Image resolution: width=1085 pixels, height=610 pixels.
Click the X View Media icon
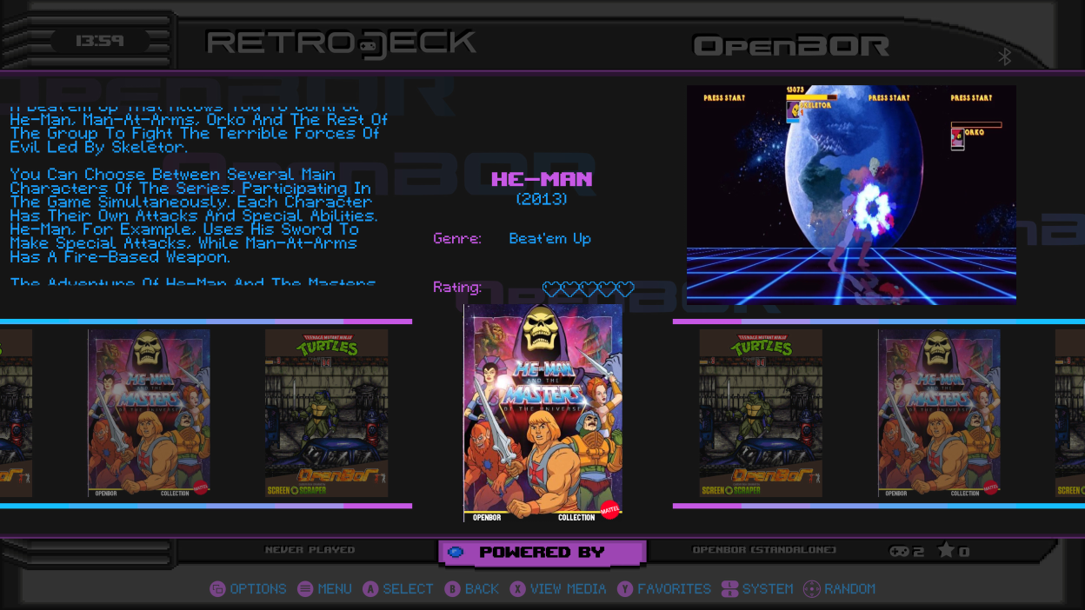[517, 589]
